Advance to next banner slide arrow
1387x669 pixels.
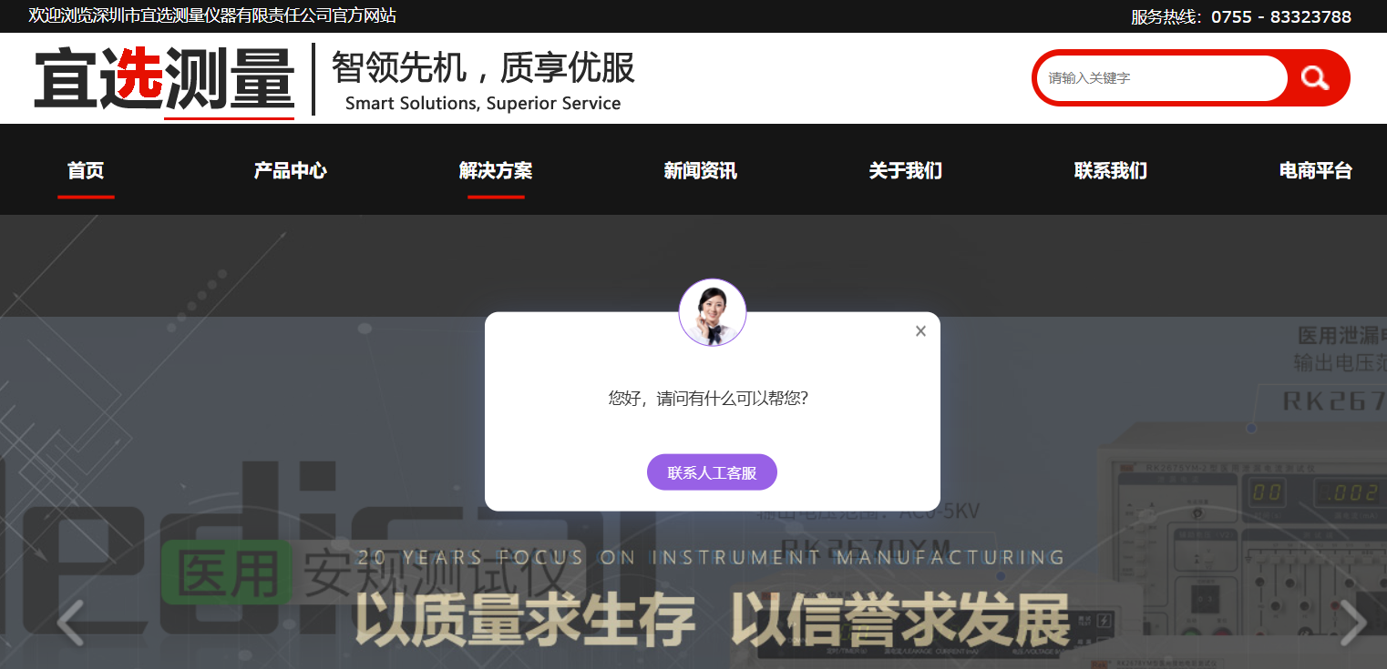[1352, 623]
